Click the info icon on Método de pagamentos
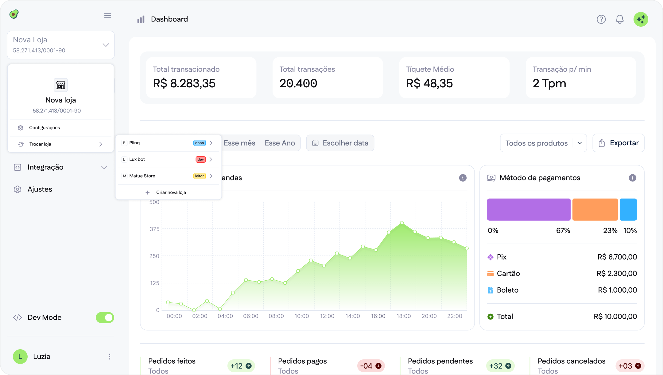The image size is (663, 375). pyautogui.click(x=632, y=178)
